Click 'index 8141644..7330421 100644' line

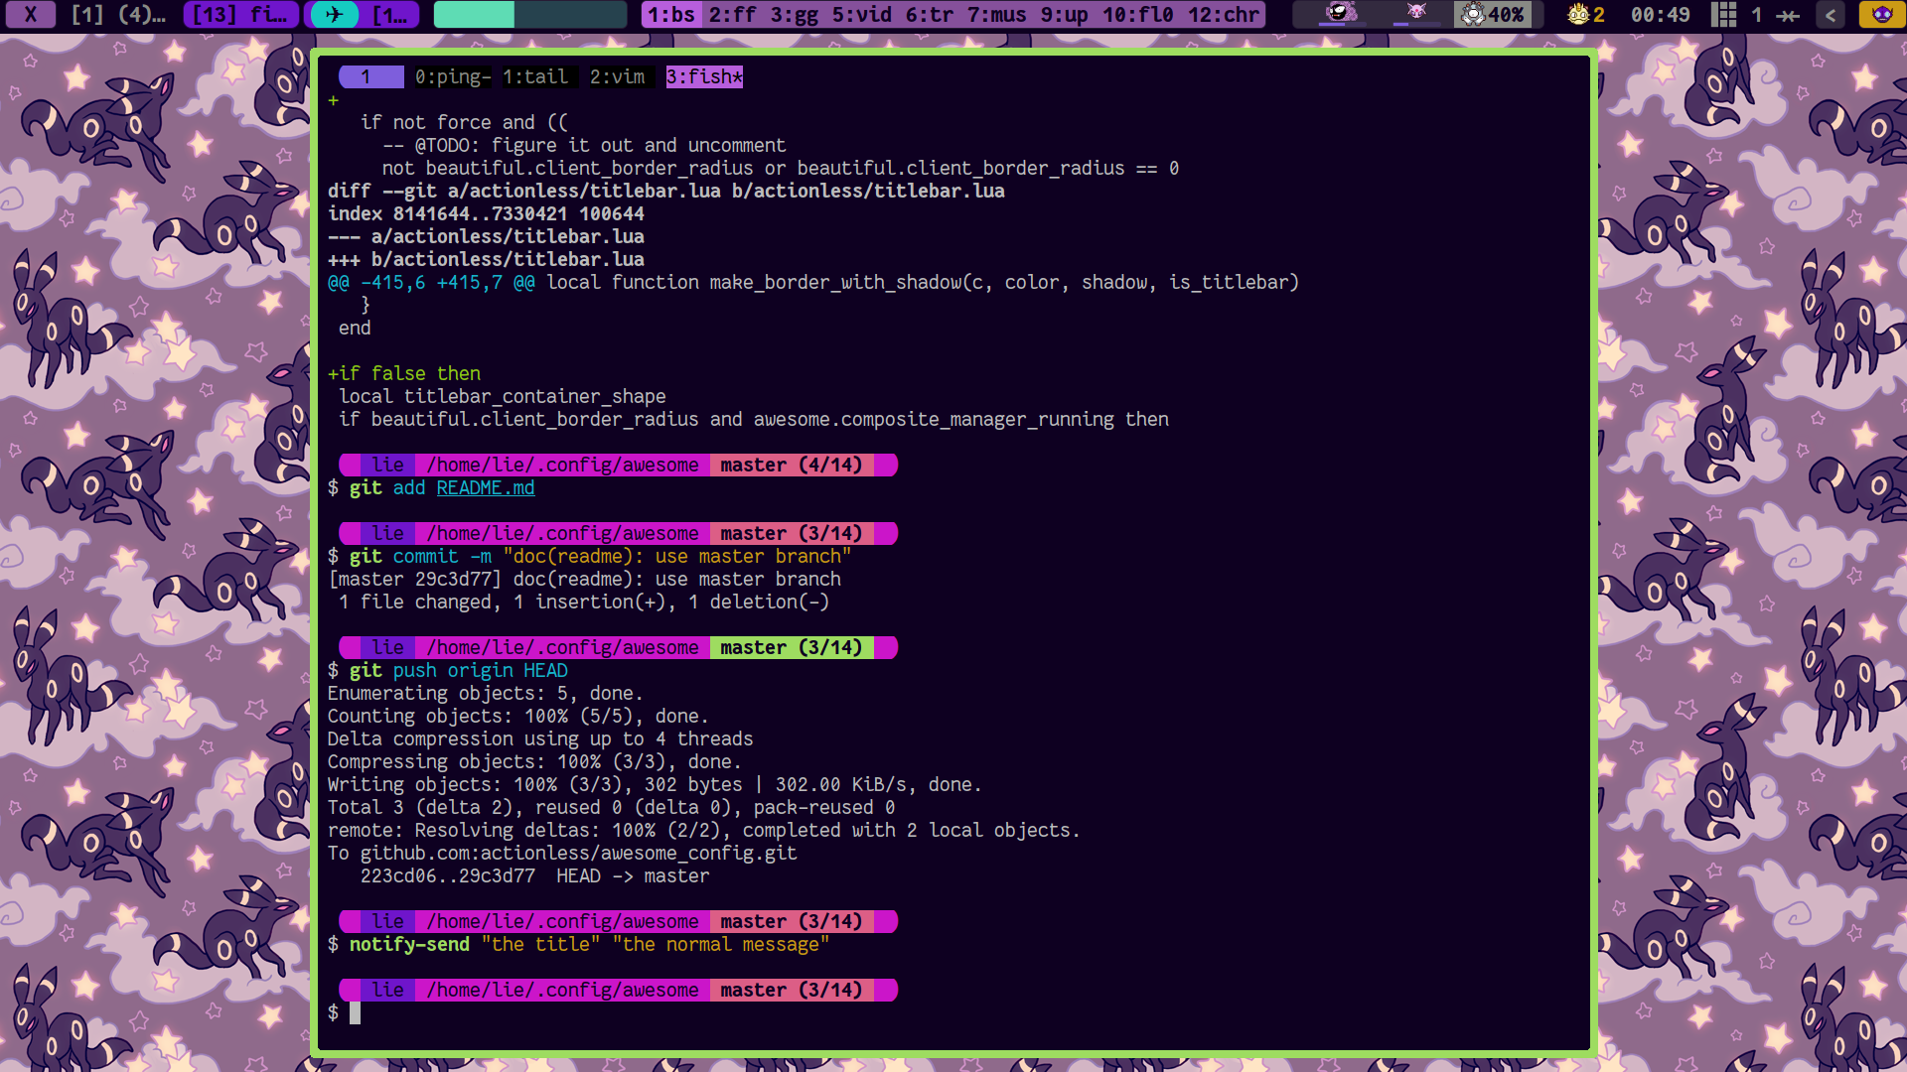(486, 213)
